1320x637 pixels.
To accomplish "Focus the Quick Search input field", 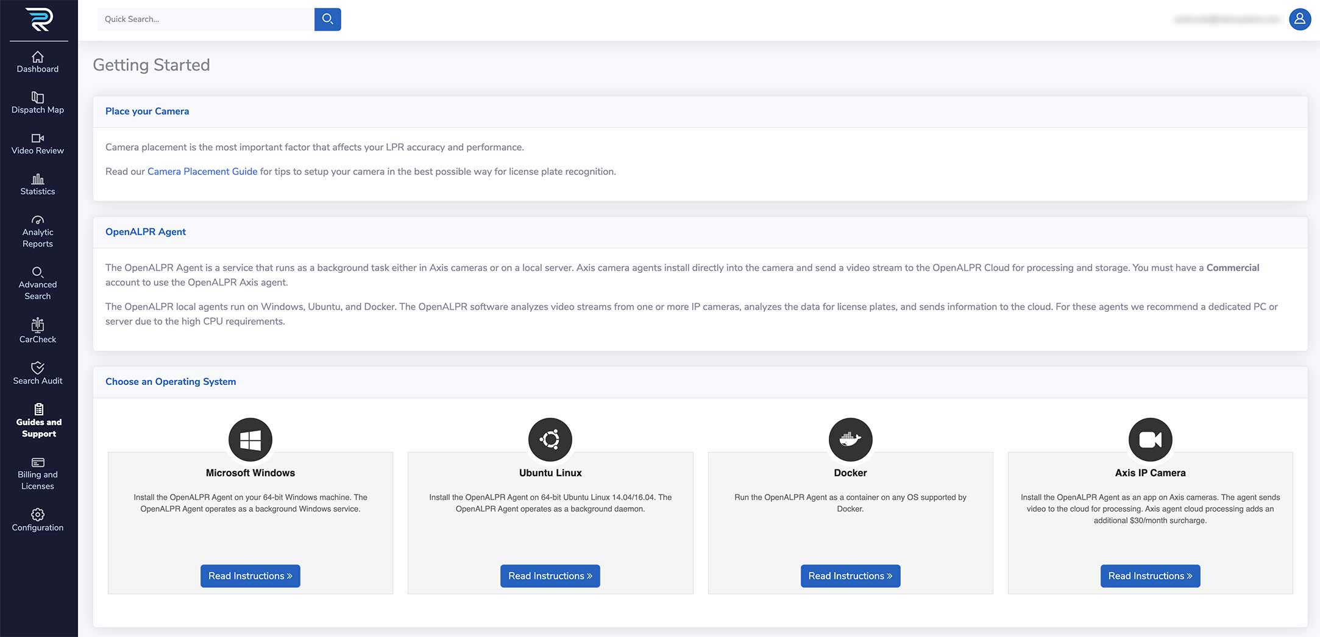I will tap(205, 19).
